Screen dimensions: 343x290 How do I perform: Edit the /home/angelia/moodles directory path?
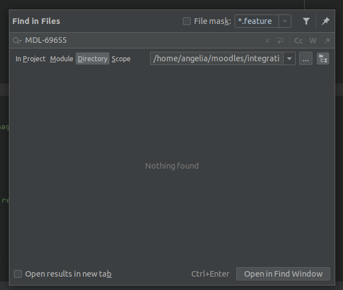(x=217, y=58)
